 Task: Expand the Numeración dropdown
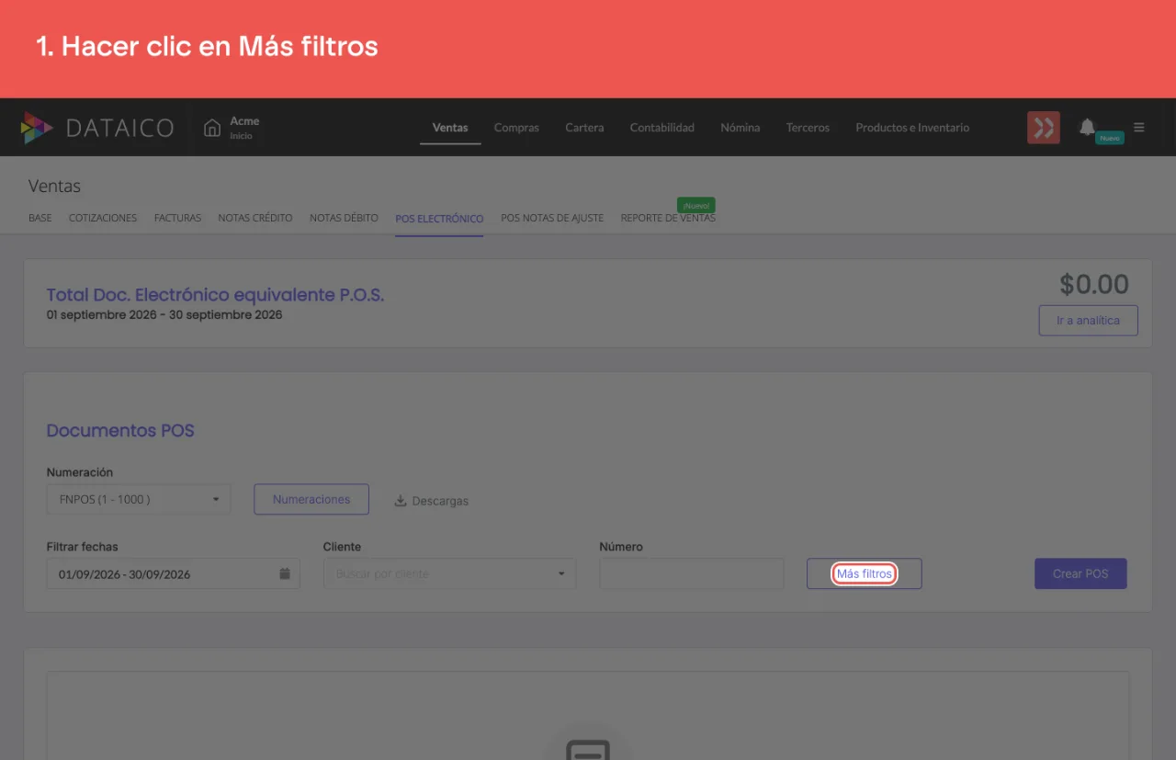(x=139, y=499)
